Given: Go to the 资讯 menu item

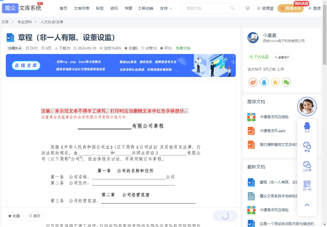Looking at the screenshot, I should click(114, 8).
